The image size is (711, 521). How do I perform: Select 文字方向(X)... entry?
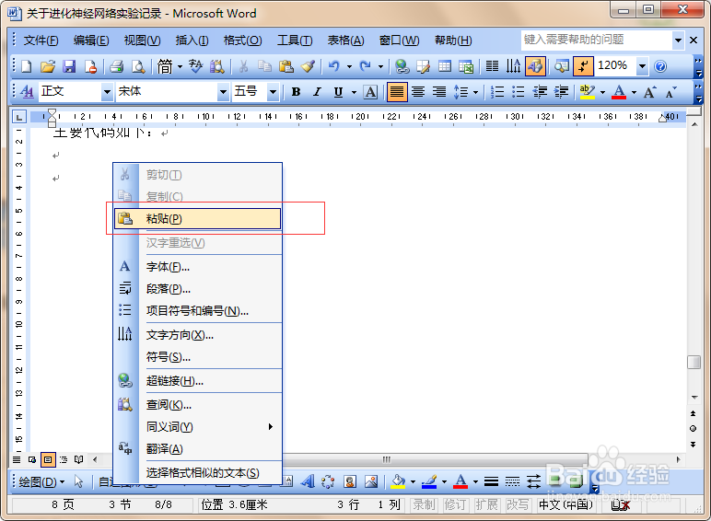(198, 335)
